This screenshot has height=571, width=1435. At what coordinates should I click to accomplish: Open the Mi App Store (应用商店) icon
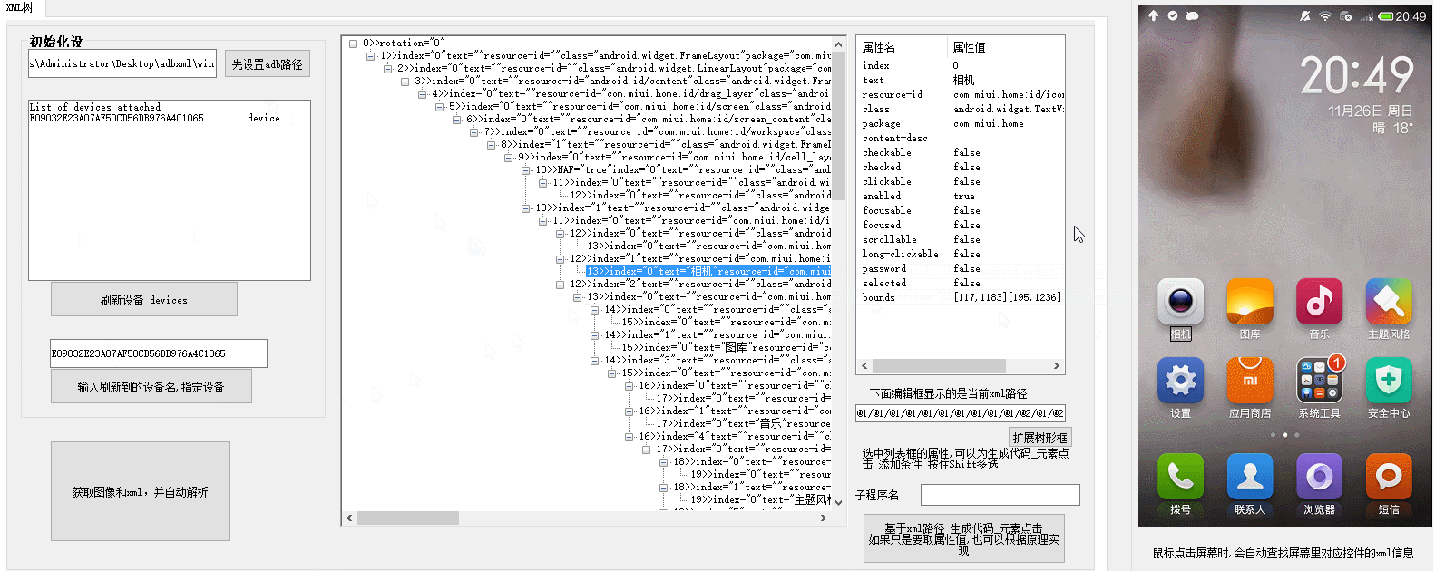(1249, 381)
